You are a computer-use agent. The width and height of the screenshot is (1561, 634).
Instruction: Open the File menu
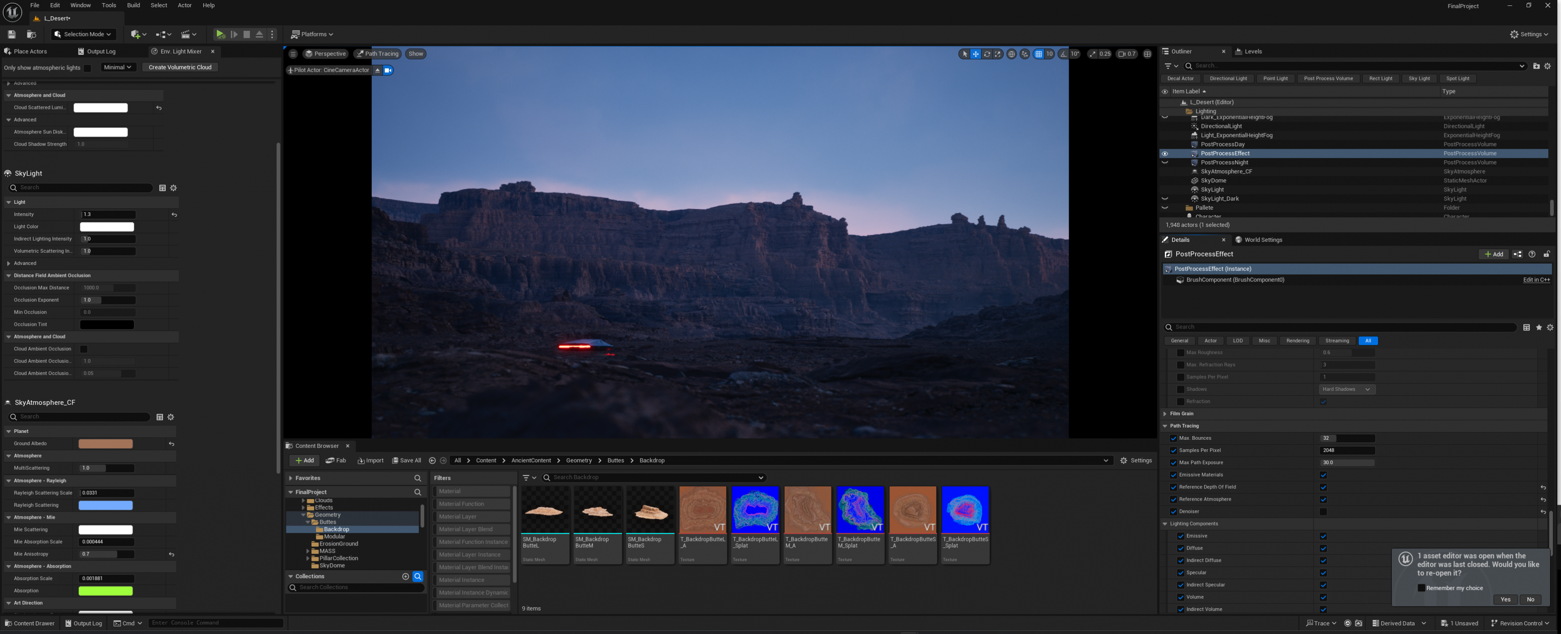34,5
